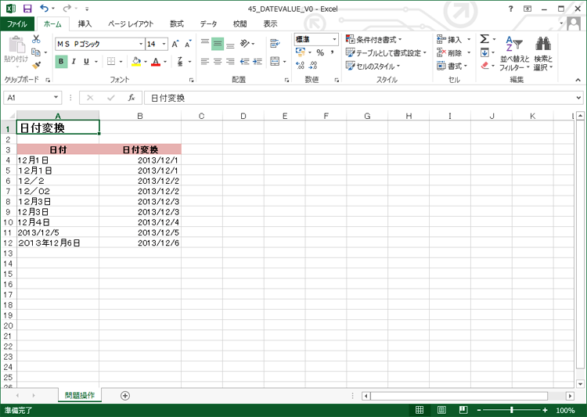Expand the formula bar
Screen dimensions: 587x417
[578, 98]
